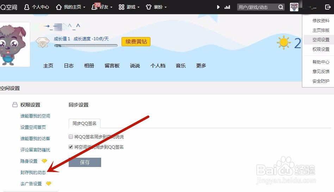
Task: Open the 说说 navigation tab
Action: (x=135, y=66)
